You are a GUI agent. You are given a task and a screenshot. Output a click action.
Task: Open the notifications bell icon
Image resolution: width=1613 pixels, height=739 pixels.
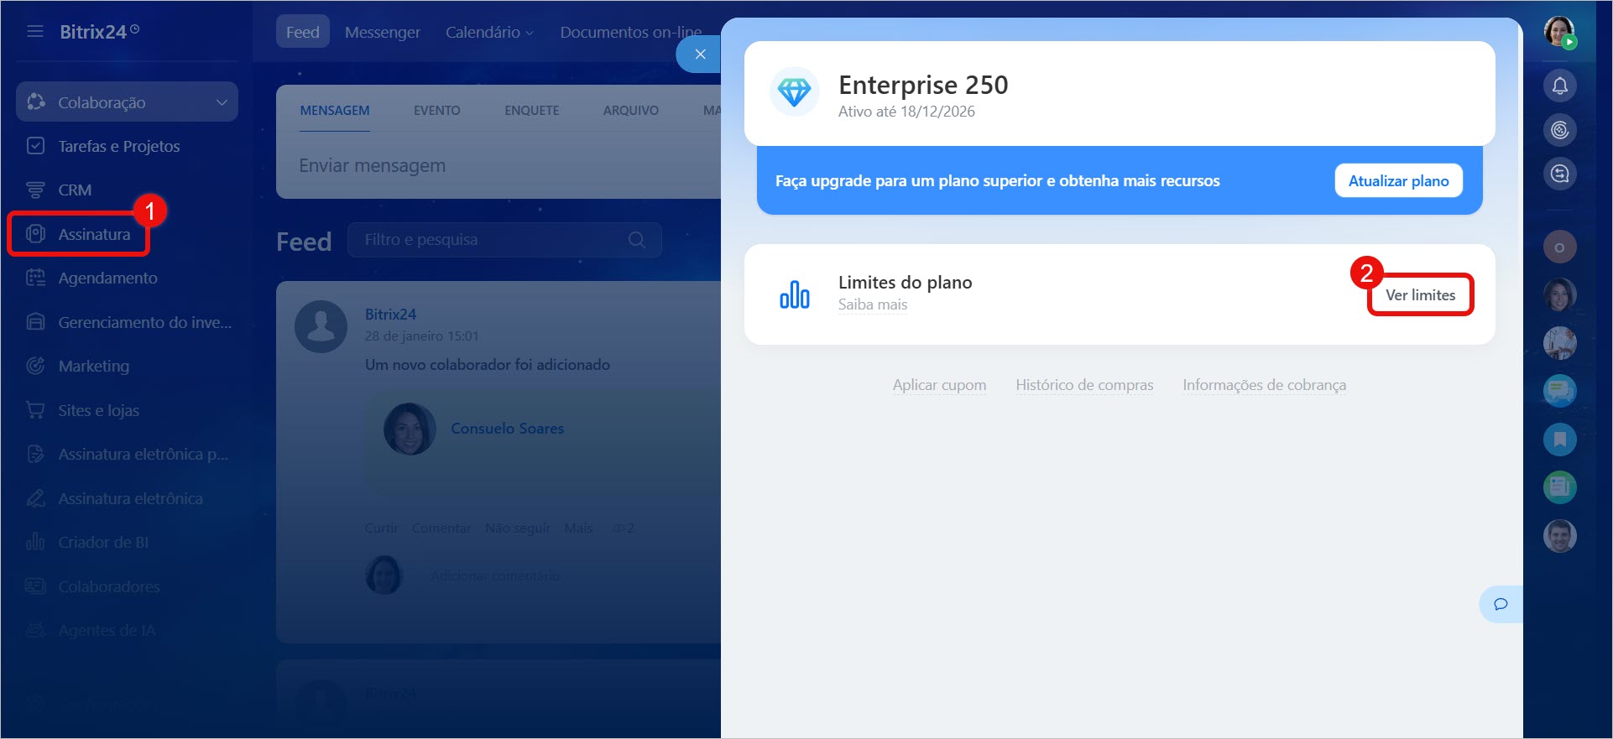[x=1559, y=86]
